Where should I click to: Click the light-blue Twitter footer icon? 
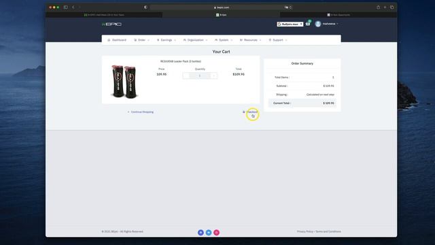pos(209,233)
